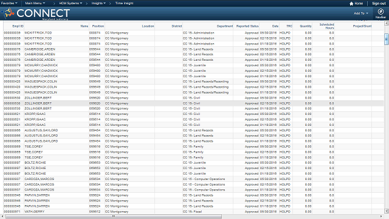Sort by the Name column header
The width and height of the screenshot is (389, 219).
[84, 26]
